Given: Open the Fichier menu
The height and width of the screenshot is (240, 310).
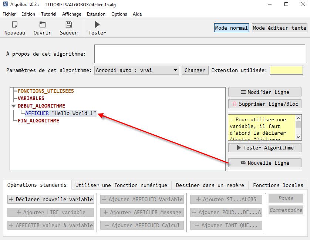Looking at the screenshot, I should 9,14.
